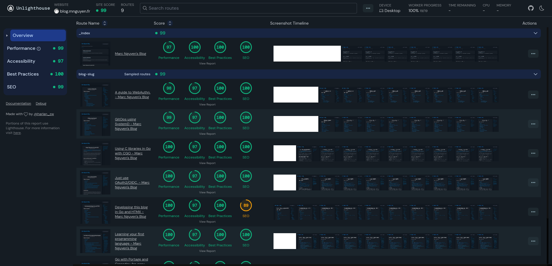Open actions menu for WebAuthn row
552x266 pixels.
533,95
